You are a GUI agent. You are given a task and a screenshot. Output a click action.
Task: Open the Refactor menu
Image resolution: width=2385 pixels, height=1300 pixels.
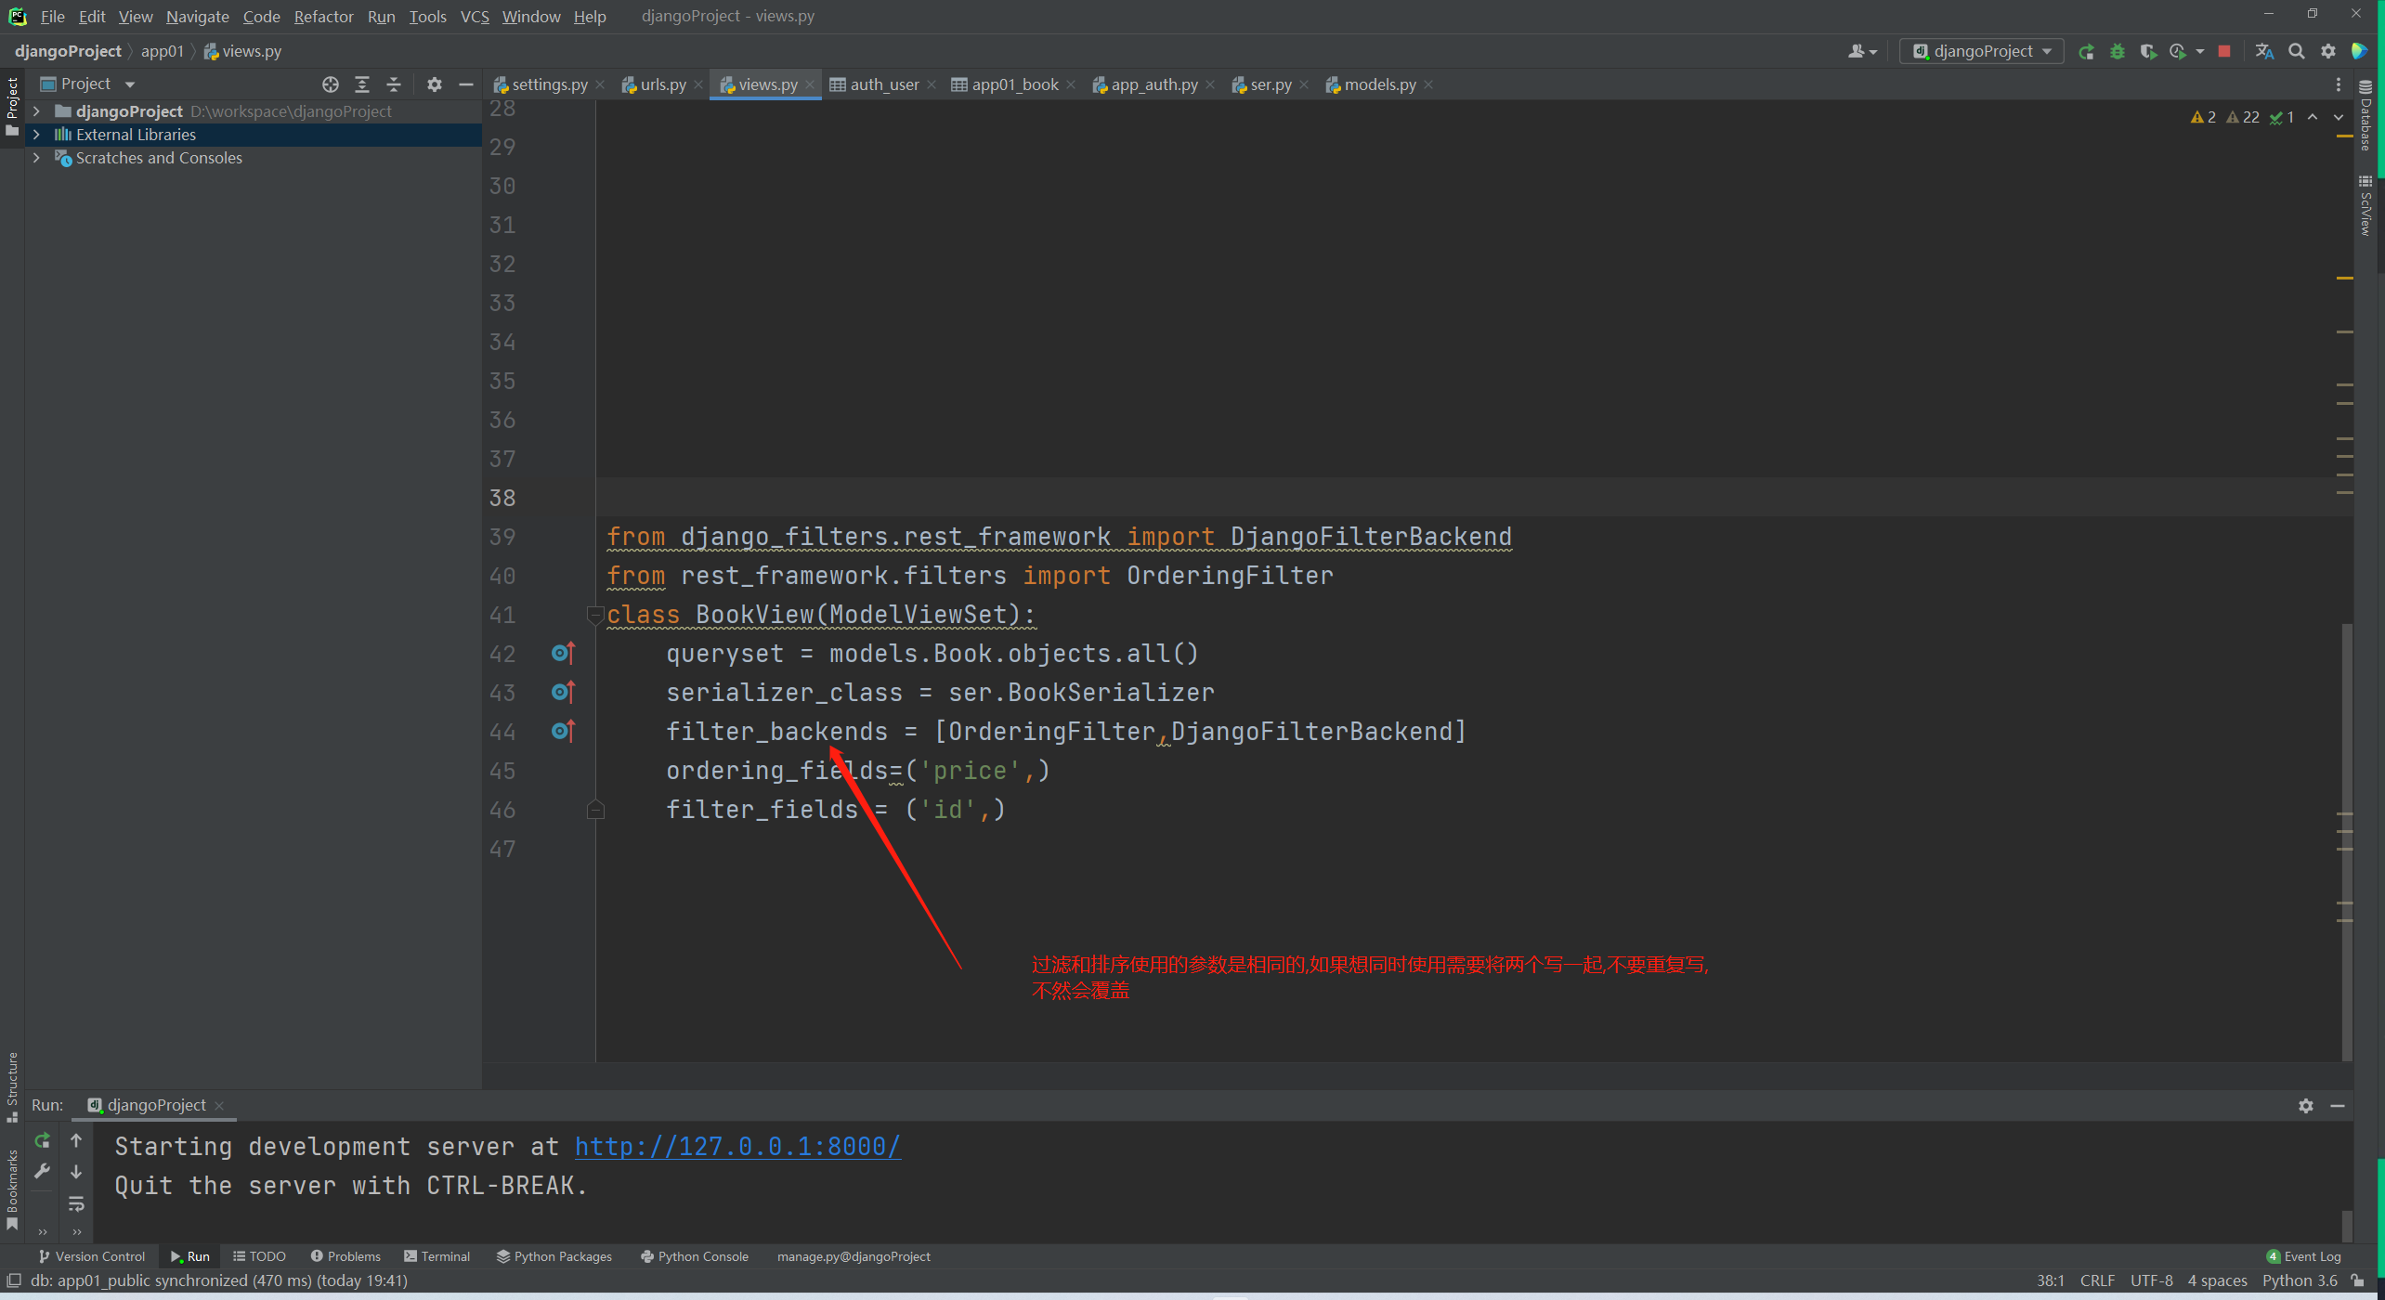click(x=323, y=17)
